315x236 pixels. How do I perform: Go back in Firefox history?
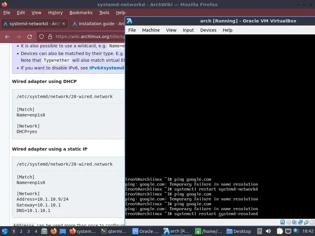coord(7,37)
